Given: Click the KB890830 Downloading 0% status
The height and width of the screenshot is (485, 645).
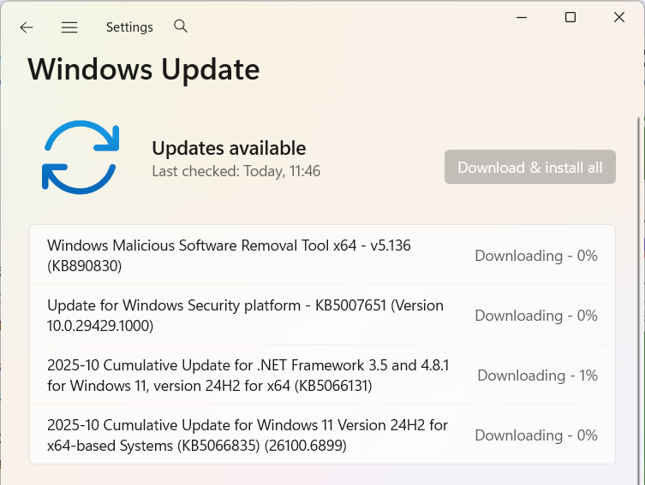Looking at the screenshot, I should coord(536,256).
